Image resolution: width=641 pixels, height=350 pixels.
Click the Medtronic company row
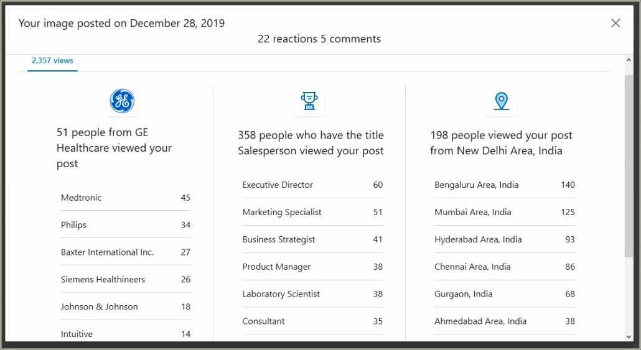pyautogui.click(x=126, y=198)
